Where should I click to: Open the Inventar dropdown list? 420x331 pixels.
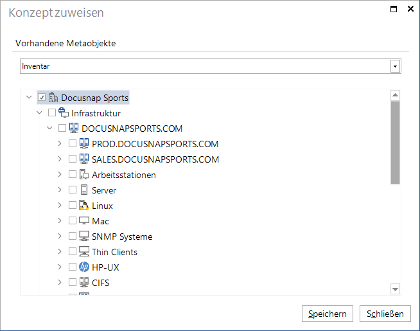pos(395,66)
